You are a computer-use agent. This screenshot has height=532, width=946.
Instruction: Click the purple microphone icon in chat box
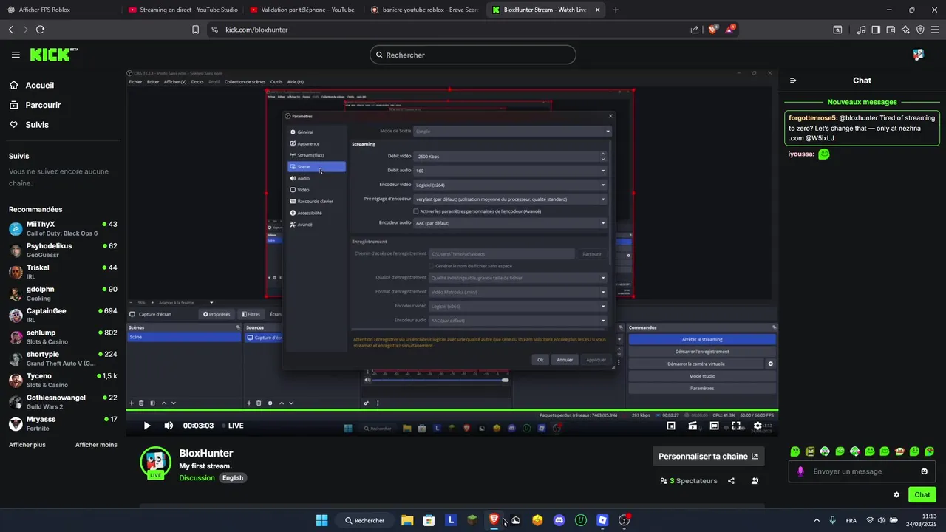coord(800,471)
